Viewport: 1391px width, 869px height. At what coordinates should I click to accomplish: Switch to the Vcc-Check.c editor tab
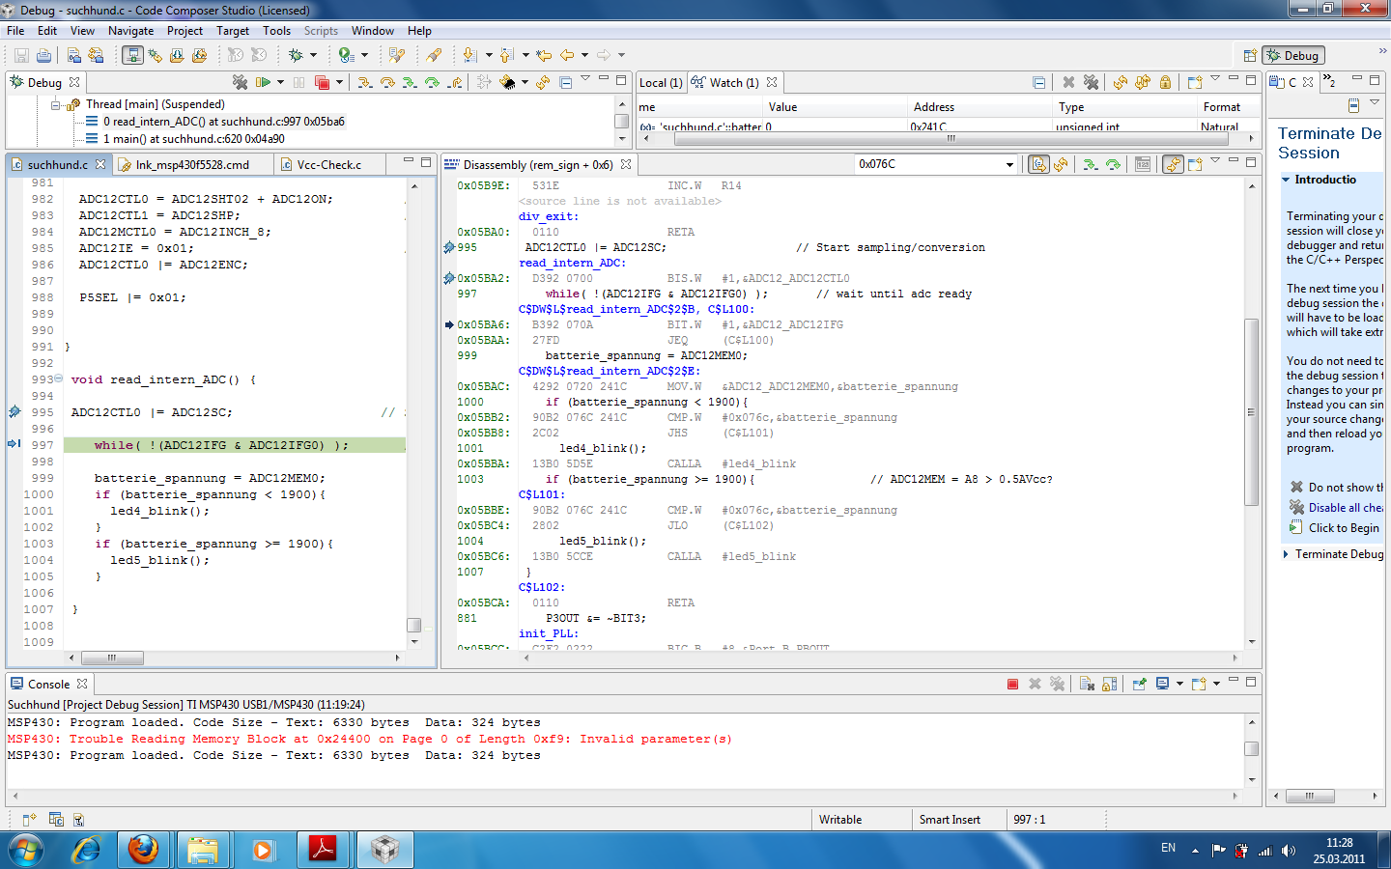click(328, 165)
